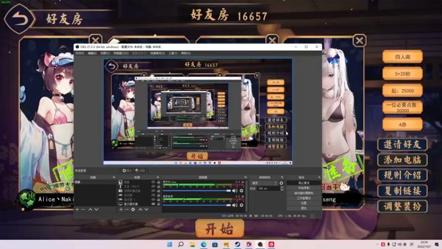
Task: Click the 开始 start game button
Action: tap(220, 229)
